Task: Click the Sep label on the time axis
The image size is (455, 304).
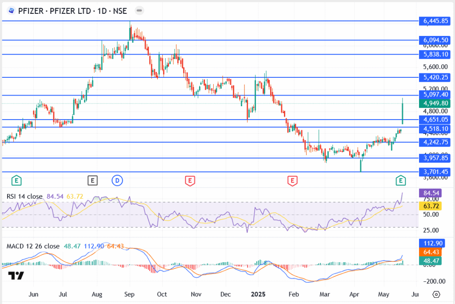Action: (x=129, y=294)
